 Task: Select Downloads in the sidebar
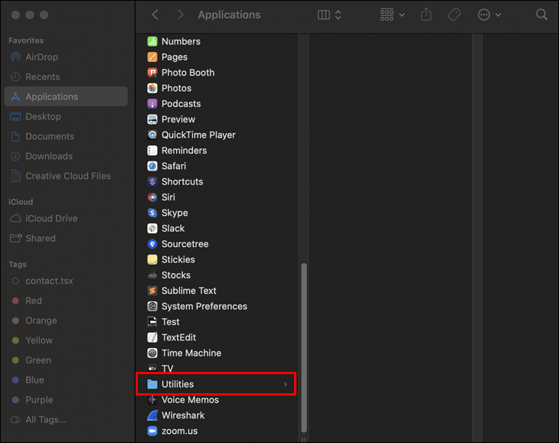[49, 156]
